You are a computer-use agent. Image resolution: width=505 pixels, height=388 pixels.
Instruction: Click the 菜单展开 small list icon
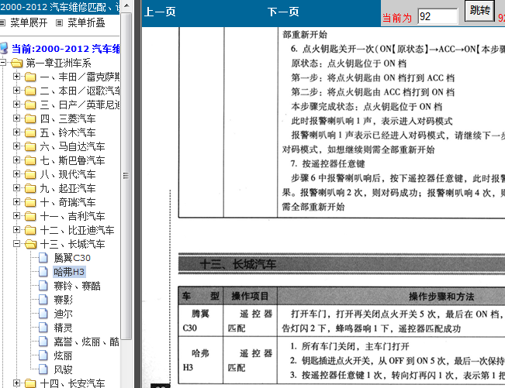coord(2,22)
